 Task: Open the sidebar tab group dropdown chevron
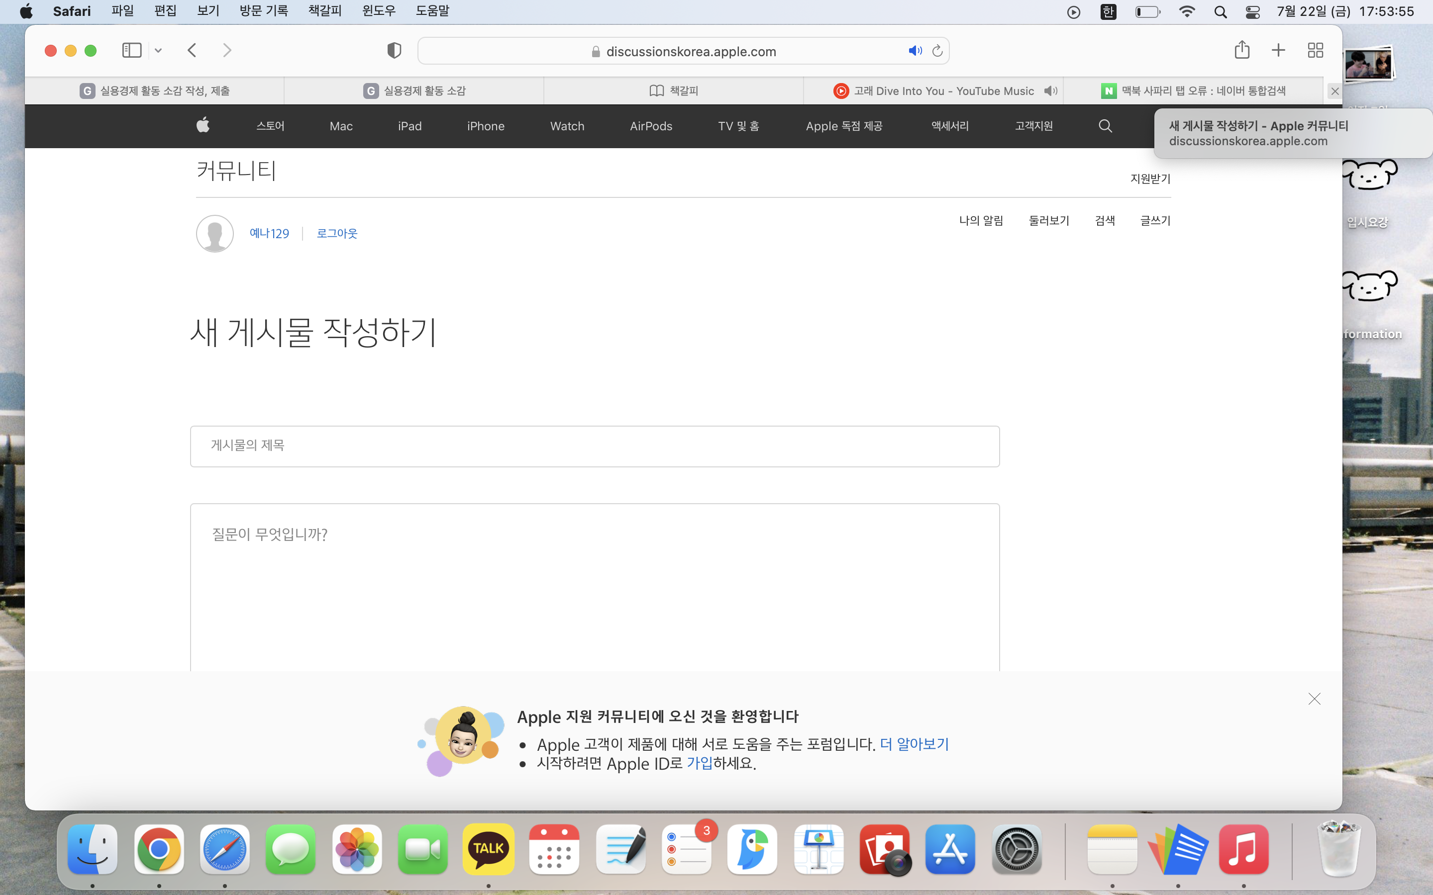pyautogui.click(x=158, y=51)
